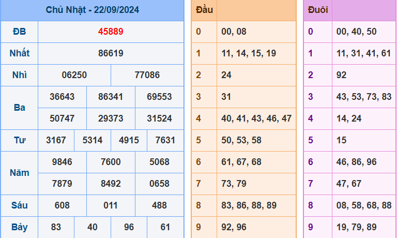Select the Nhì prize row label
This screenshot has height=238, width=397.
pyautogui.click(x=20, y=75)
